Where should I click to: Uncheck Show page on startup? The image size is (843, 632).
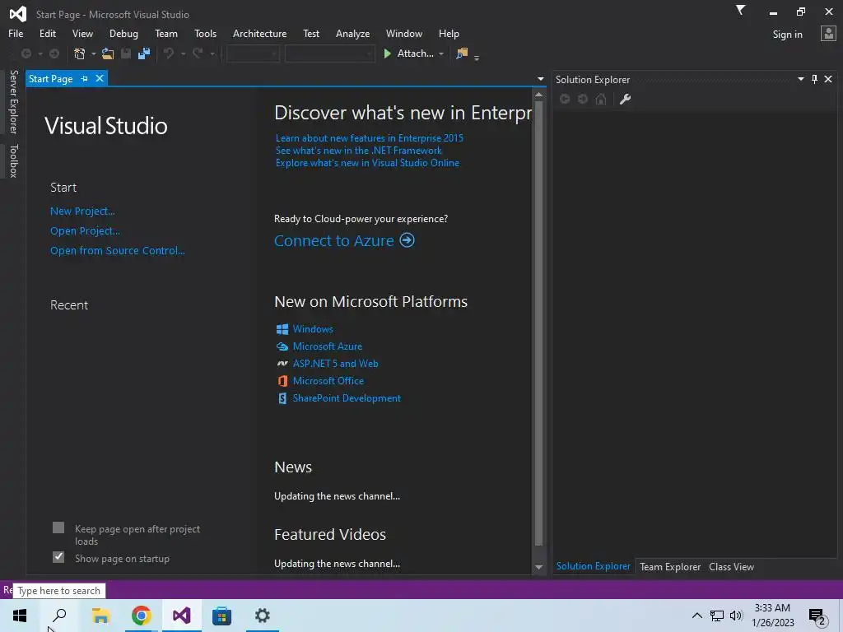[x=58, y=557]
